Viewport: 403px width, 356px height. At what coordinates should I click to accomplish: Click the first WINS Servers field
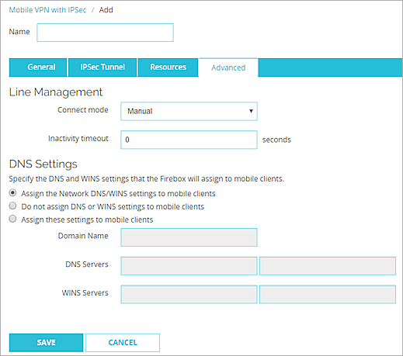click(189, 294)
